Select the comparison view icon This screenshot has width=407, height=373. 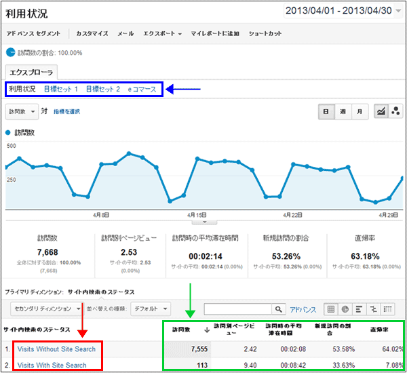[374, 309]
